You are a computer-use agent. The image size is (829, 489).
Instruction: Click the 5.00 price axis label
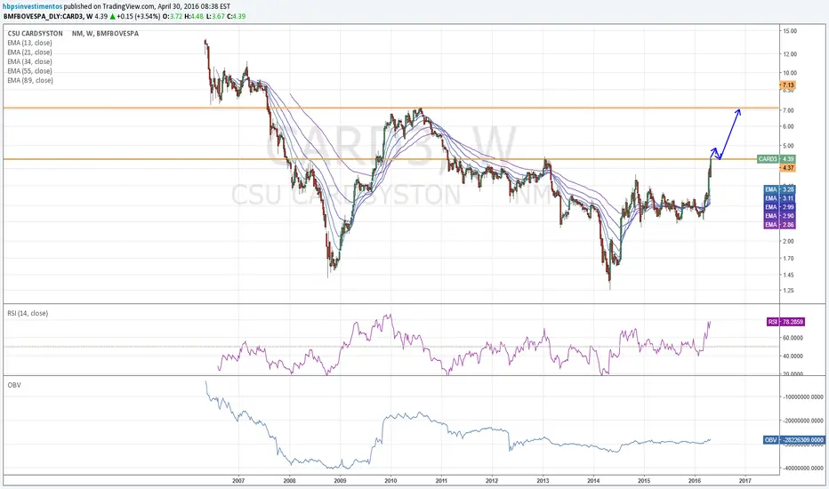point(788,146)
